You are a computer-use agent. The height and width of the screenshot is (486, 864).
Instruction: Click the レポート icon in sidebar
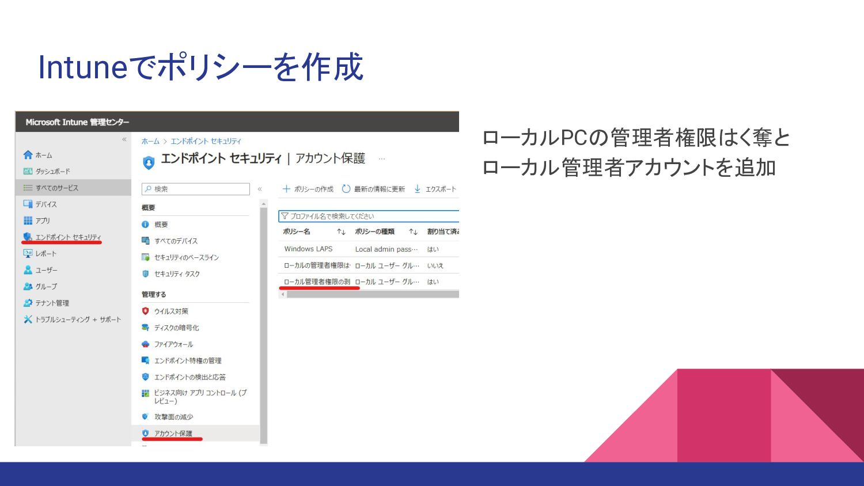[28, 253]
